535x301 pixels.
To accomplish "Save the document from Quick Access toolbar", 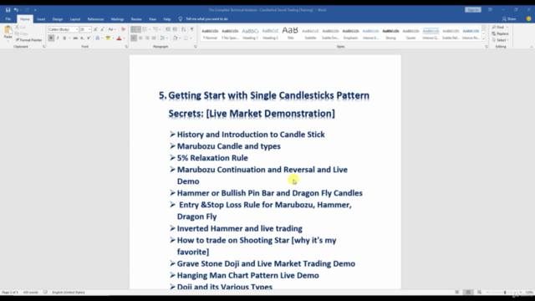I will tap(8, 10).
